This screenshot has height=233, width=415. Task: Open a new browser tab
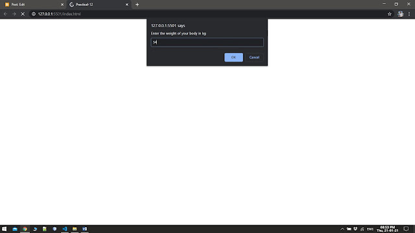pyautogui.click(x=137, y=5)
